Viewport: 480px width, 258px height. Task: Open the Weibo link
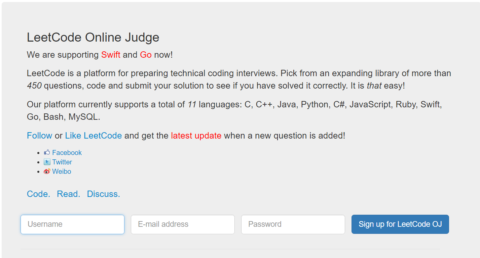click(x=62, y=171)
